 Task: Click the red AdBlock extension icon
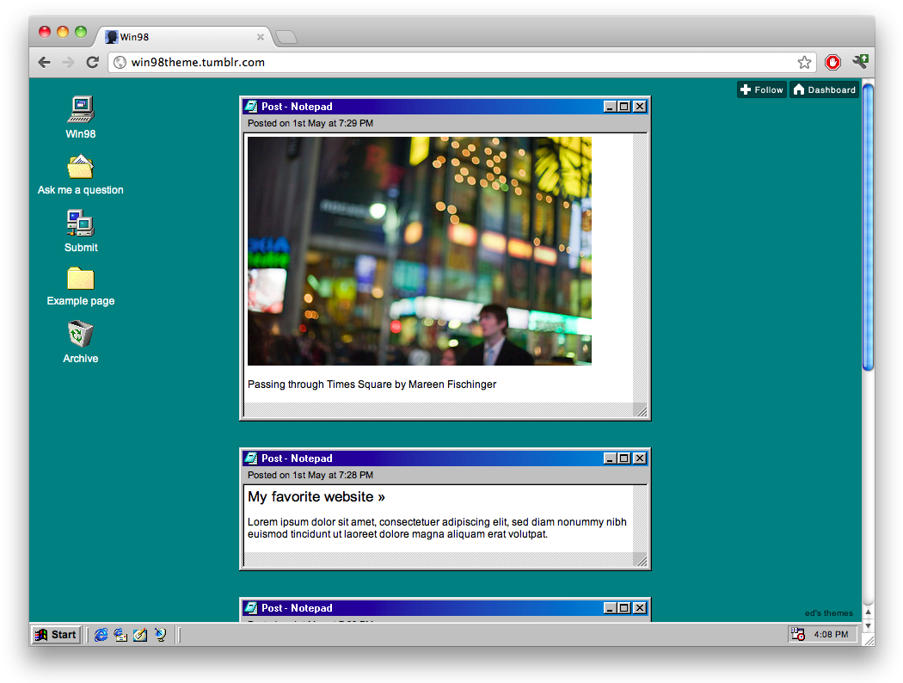pyautogui.click(x=832, y=62)
